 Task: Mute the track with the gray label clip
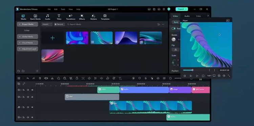(28, 97)
